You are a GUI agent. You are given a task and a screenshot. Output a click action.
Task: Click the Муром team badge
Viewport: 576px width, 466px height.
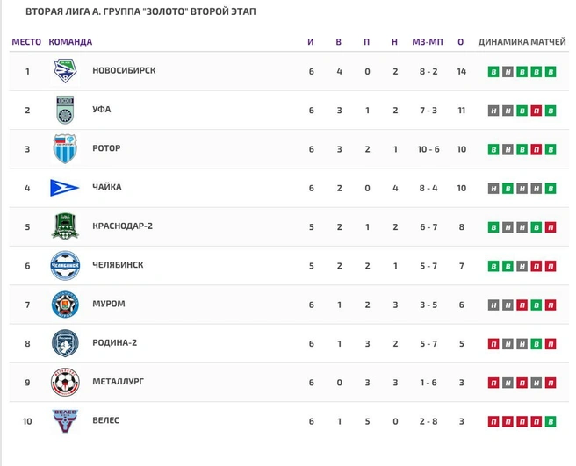pos(65,305)
